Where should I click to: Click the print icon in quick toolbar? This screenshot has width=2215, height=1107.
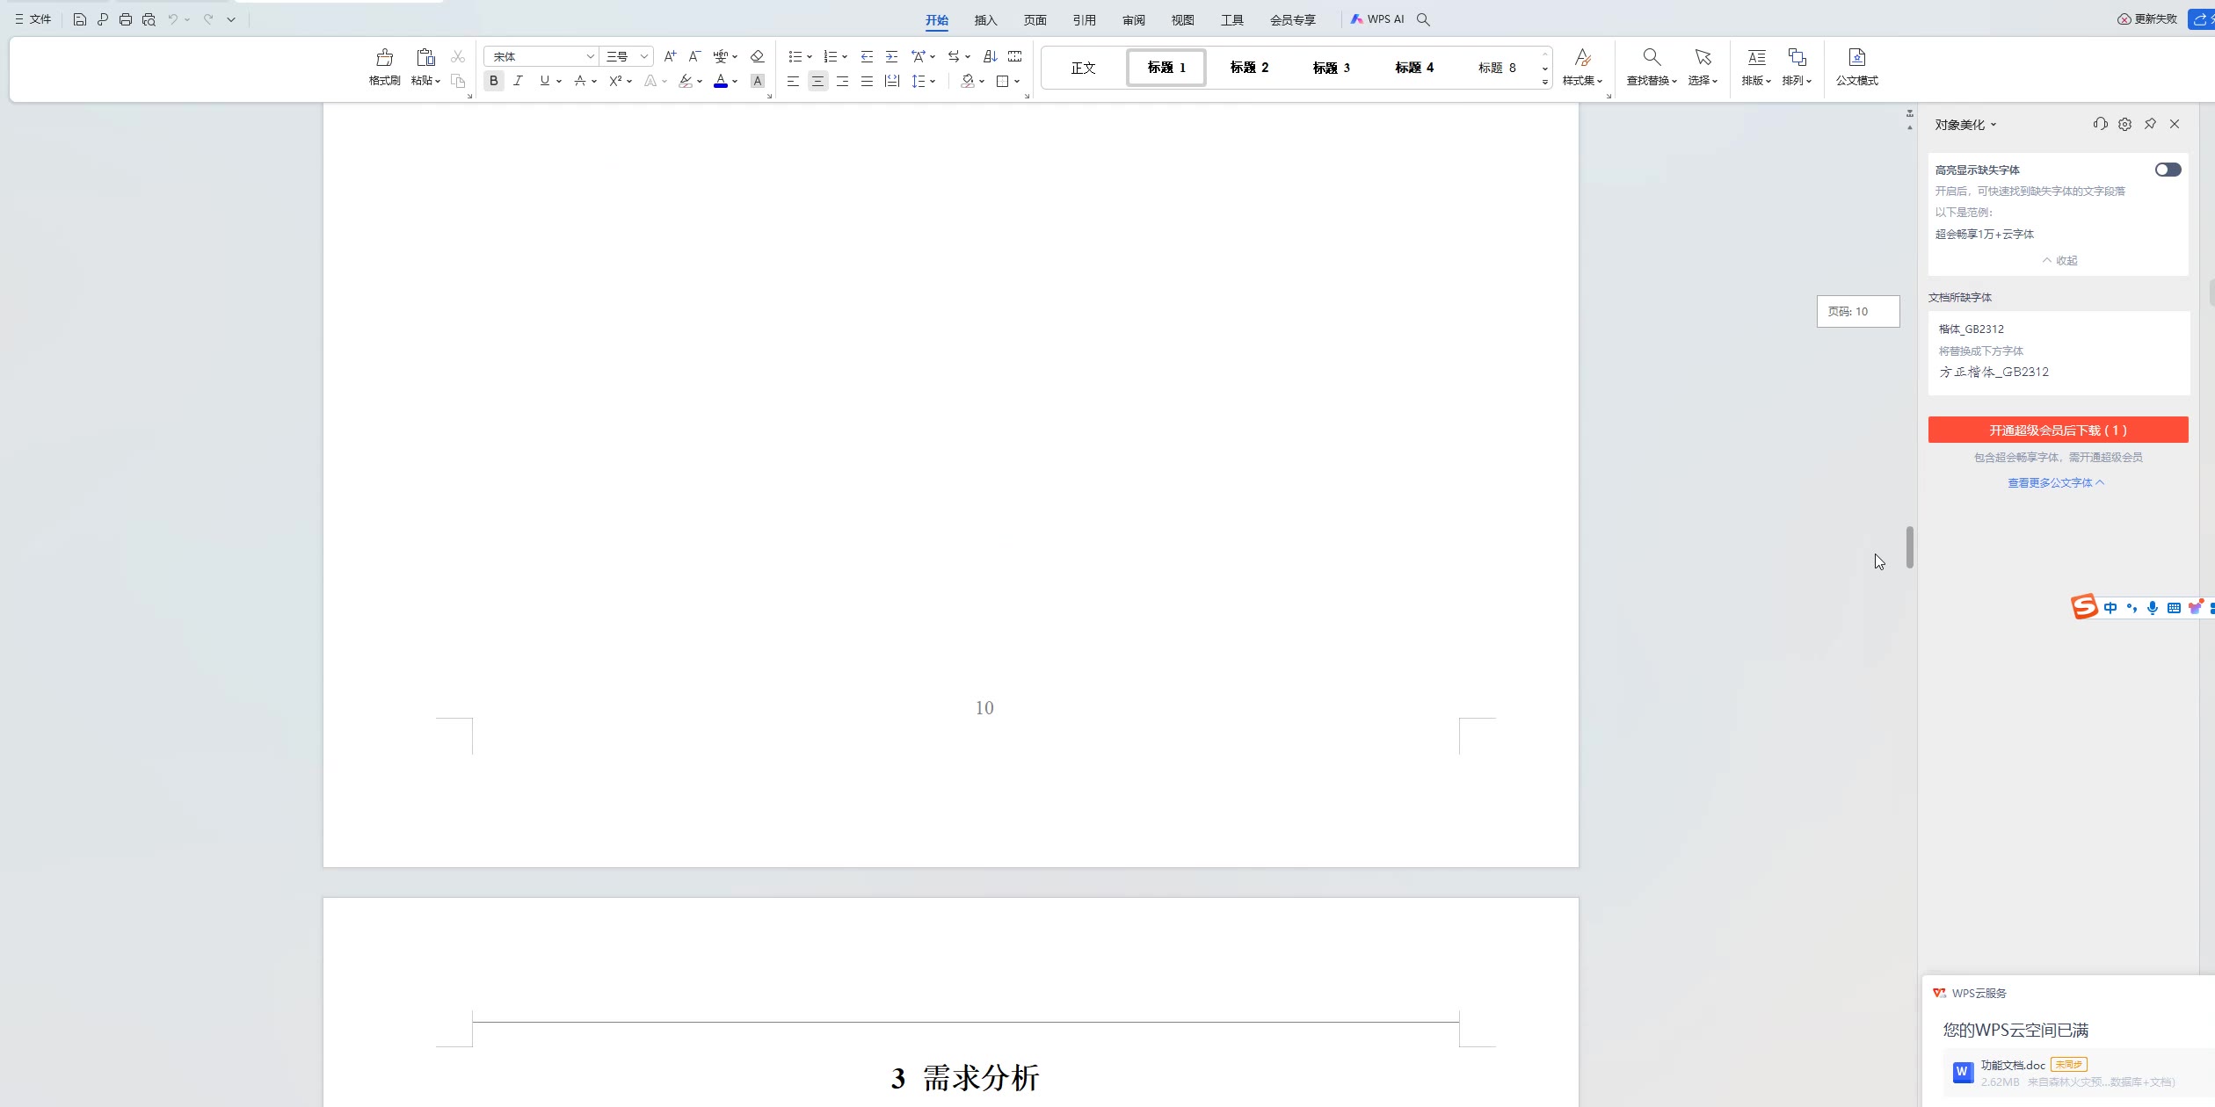tap(126, 19)
